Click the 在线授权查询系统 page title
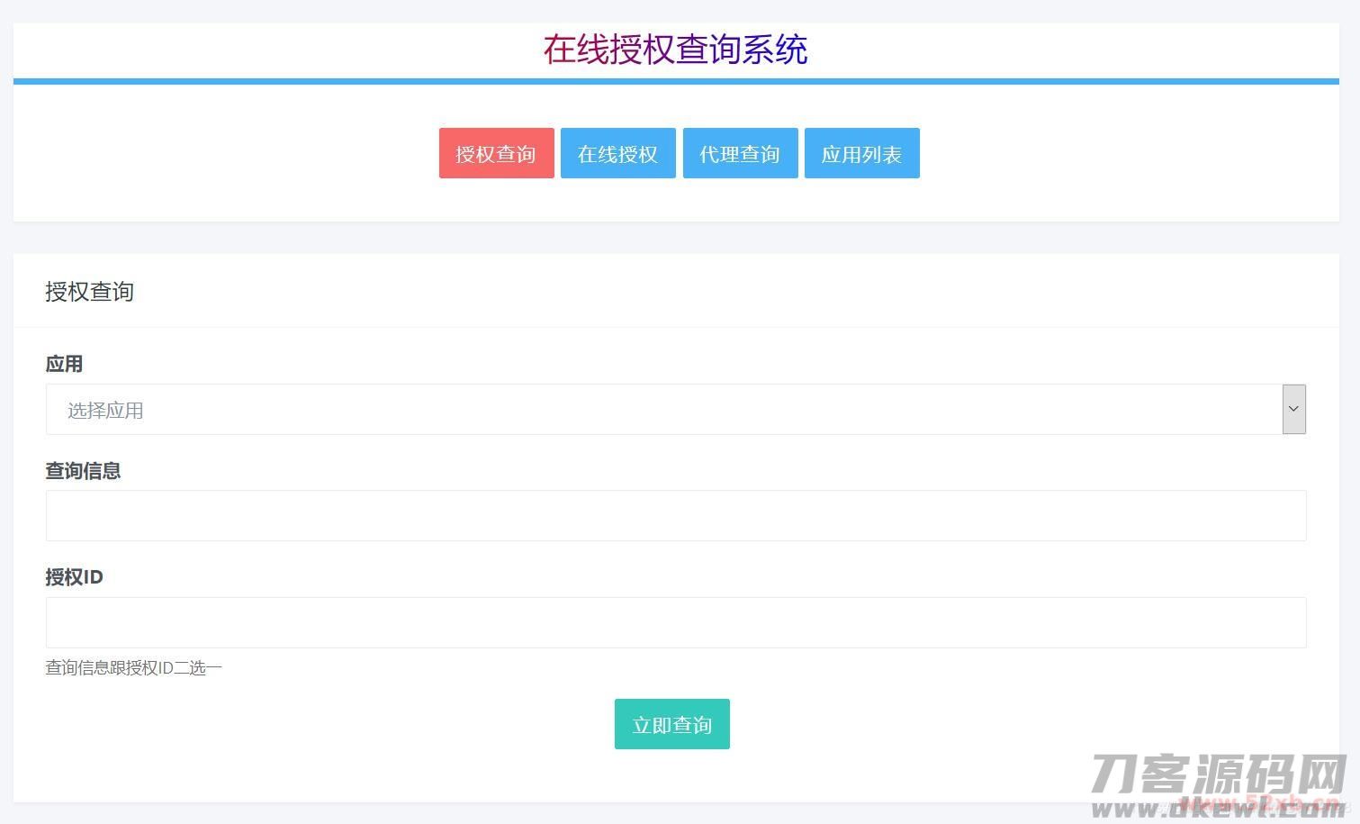1360x824 pixels. tap(676, 50)
